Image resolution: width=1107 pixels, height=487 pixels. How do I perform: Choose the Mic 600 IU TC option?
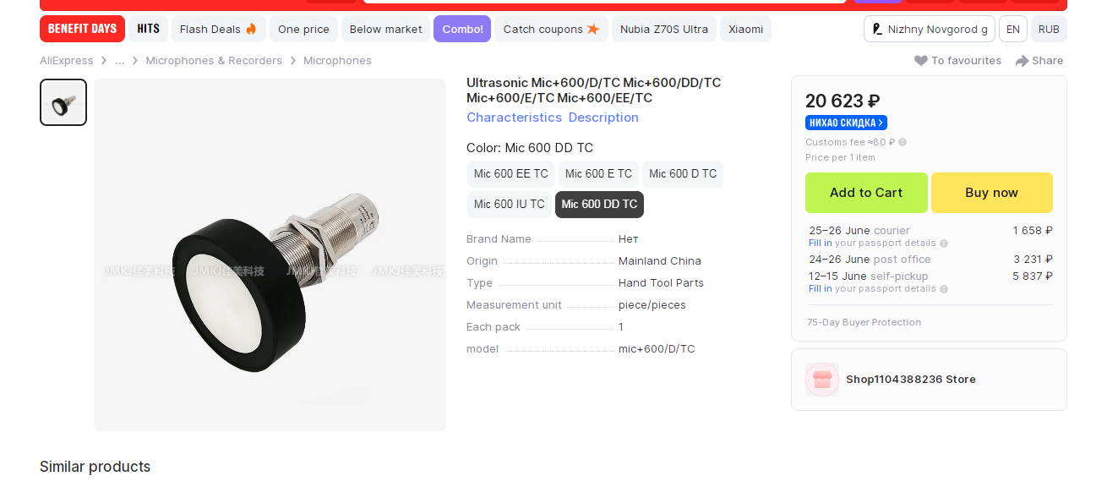pyautogui.click(x=510, y=205)
